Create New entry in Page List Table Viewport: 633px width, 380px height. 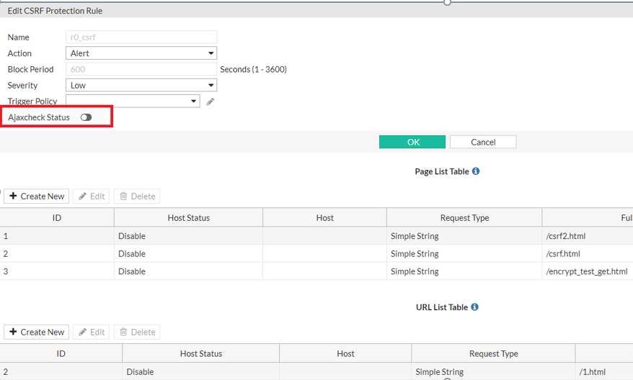tap(37, 196)
